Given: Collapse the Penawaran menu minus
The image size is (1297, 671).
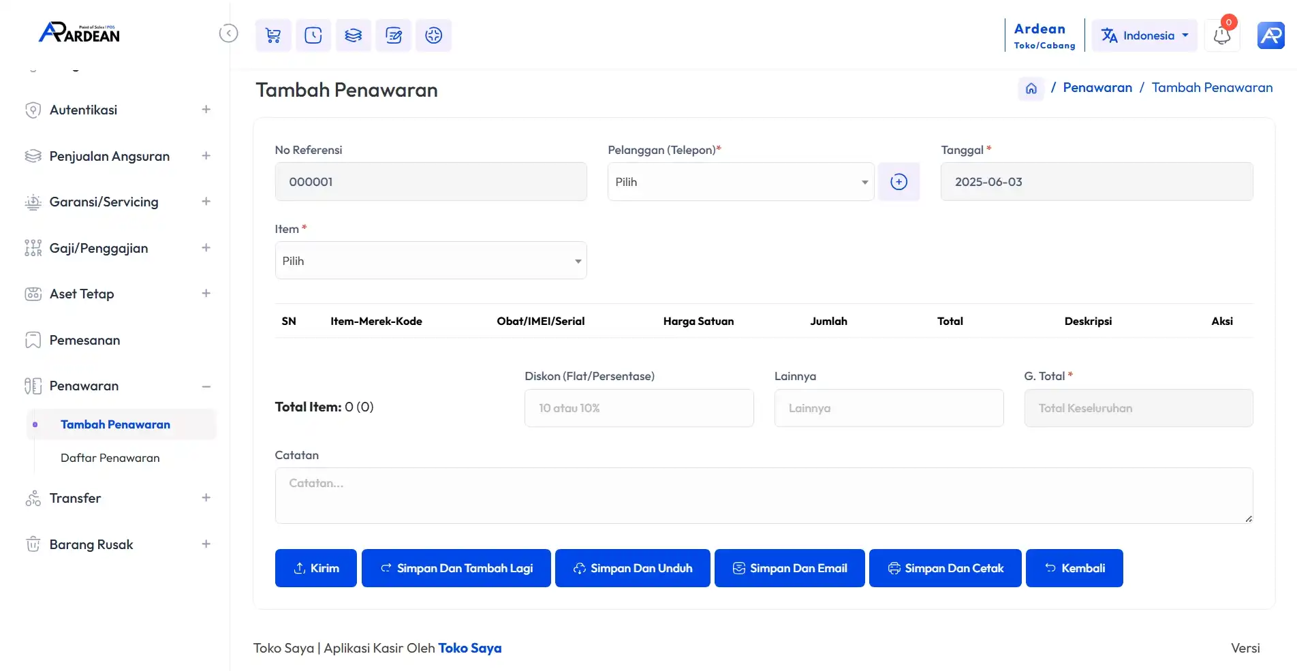Looking at the screenshot, I should (x=206, y=386).
